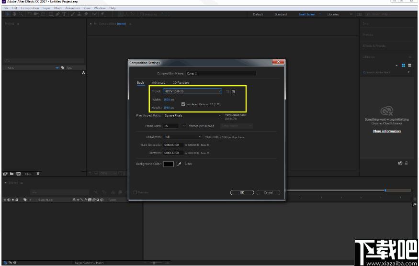Viewport: 419px width, 266px height.
Task: Select the Horizontal Type tool
Action: tap(64, 14)
